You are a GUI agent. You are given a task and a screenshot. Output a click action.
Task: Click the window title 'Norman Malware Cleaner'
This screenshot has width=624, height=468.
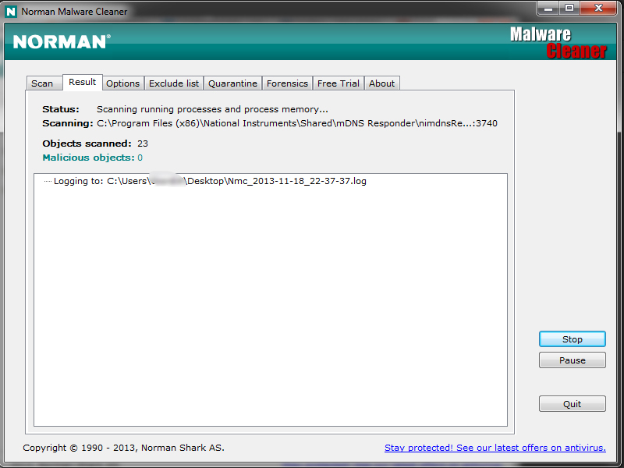[74, 12]
